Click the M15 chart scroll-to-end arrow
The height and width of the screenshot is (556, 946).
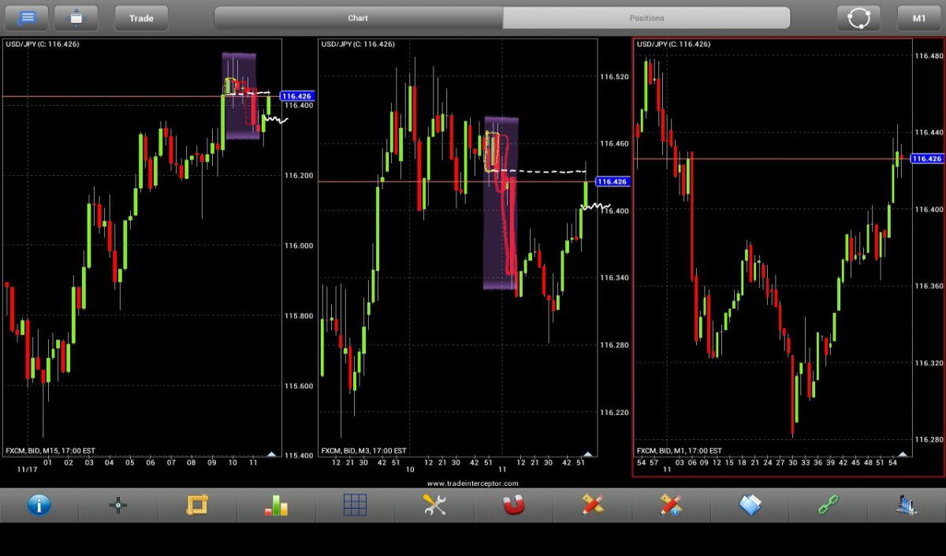coord(271,454)
